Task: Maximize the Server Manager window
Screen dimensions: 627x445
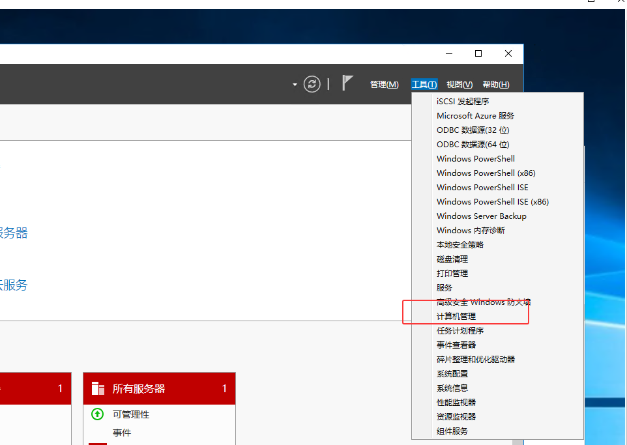Action: (x=478, y=54)
